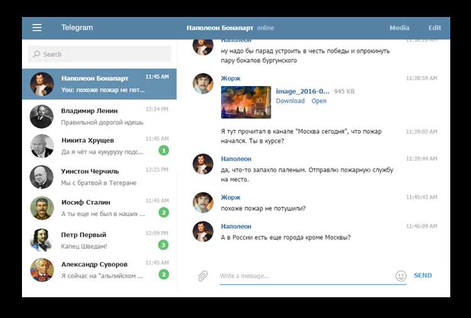Click Владимир Ленин avatar
471x318 pixels.
(41, 116)
